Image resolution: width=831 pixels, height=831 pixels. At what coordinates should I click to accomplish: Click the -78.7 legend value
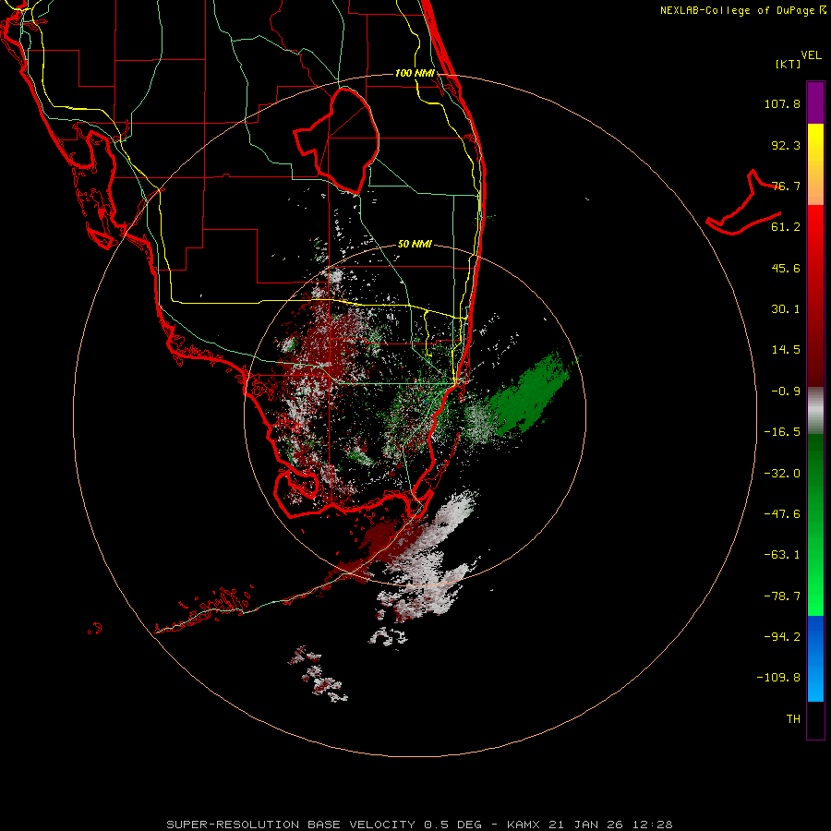(782, 596)
